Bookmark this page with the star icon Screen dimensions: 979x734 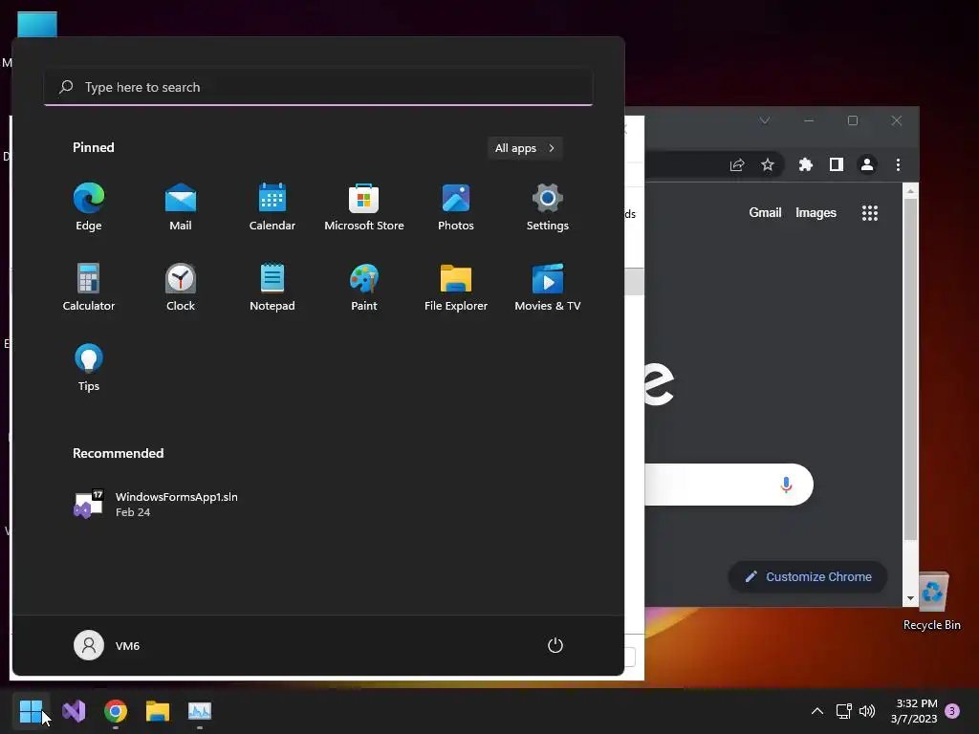(x=768, y=164)
